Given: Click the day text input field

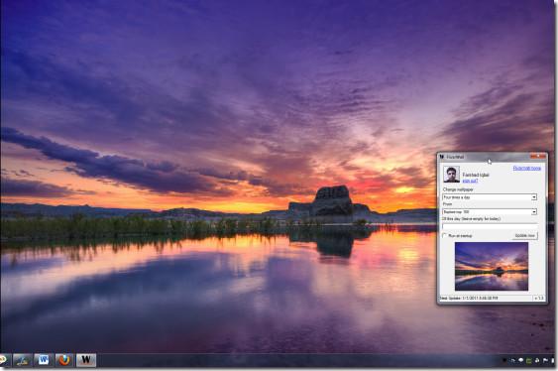Looking at the screenshot, I should pyautogui.click(x=490, y=226).
